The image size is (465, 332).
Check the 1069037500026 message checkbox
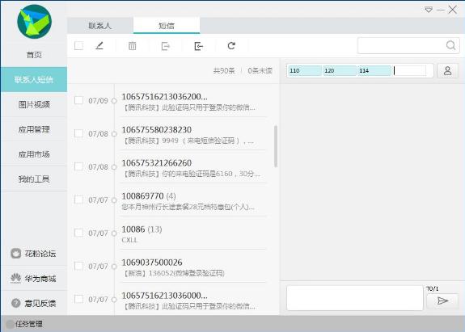click(78, 266)
